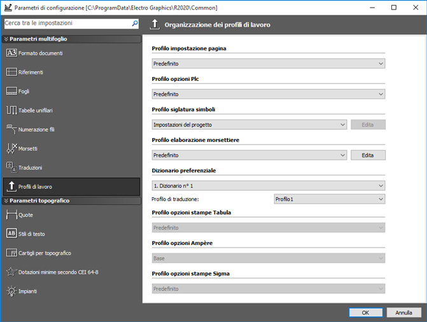Select Impianti label in sidebar
This screenshot has height=322, width=427.
(27, 291)
